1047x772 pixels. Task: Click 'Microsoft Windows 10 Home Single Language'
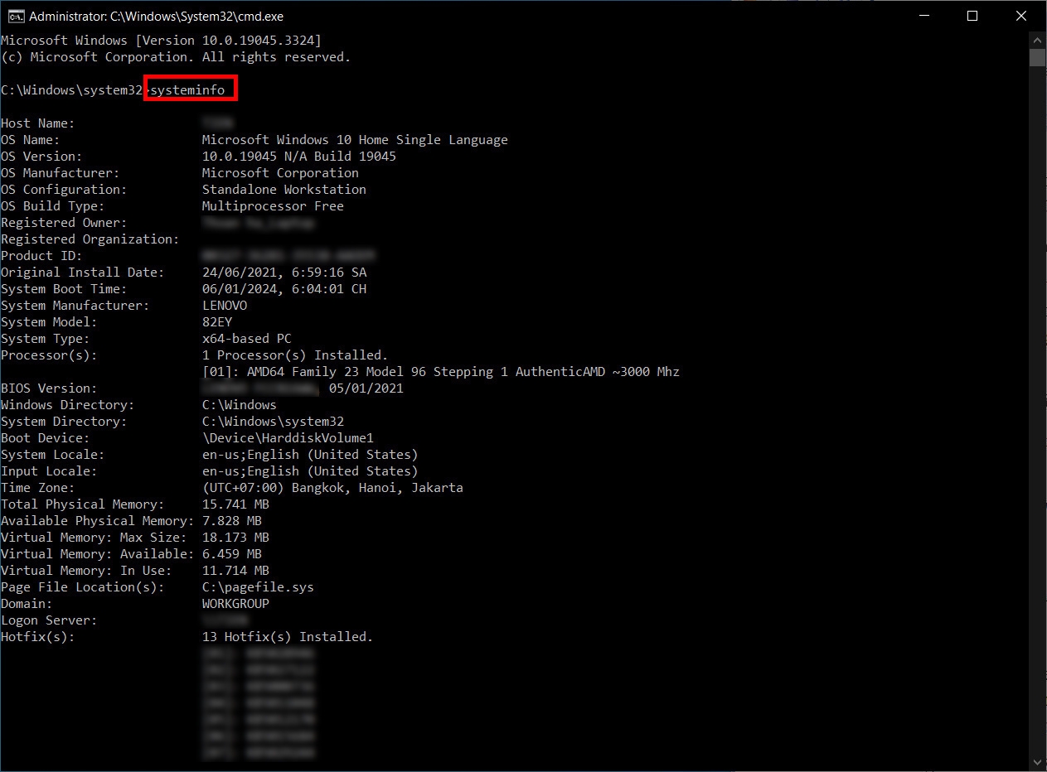click(x=355, y=140)
